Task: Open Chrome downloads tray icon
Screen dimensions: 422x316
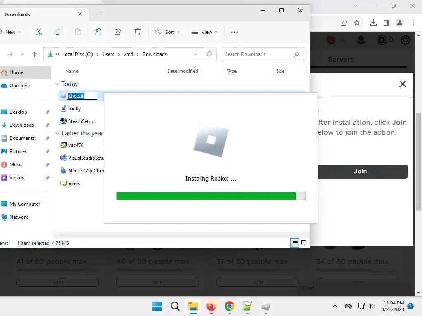Action: tap(373, 23)
